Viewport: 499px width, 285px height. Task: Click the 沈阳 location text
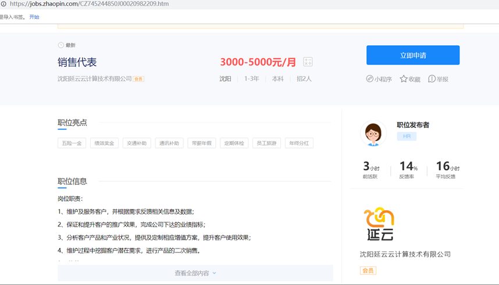[225, 79]
